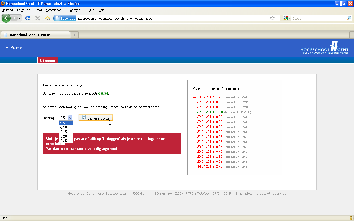
Task: Click the Beste Jan Mettepenningen greeting
Action: (x=64, y=85)
